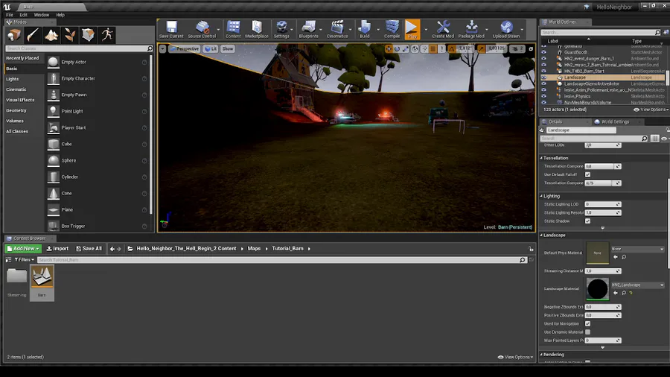
Task: Open the HN2_Landscape material dropdown
Action: (x=637, y=285)
